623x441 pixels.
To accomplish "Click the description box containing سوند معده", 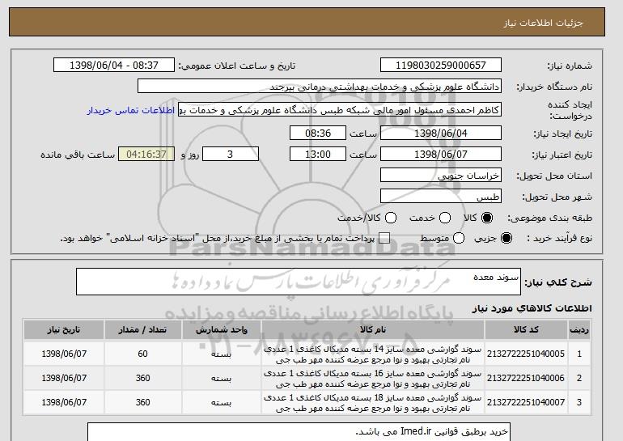I will coord(299,282).
